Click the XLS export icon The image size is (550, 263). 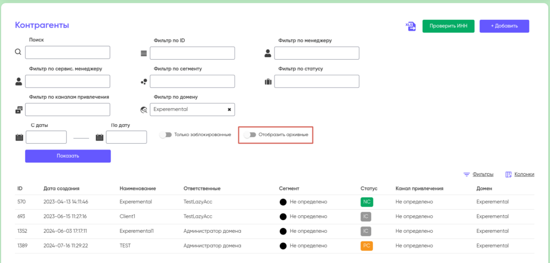(x=410, y=26)
